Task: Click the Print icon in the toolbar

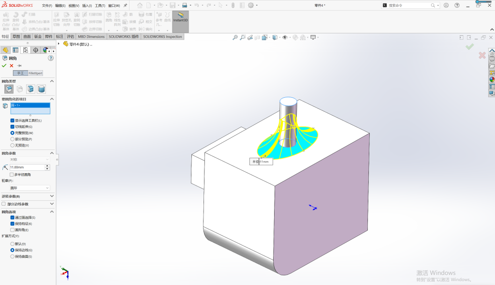Action: pos(185,5)
